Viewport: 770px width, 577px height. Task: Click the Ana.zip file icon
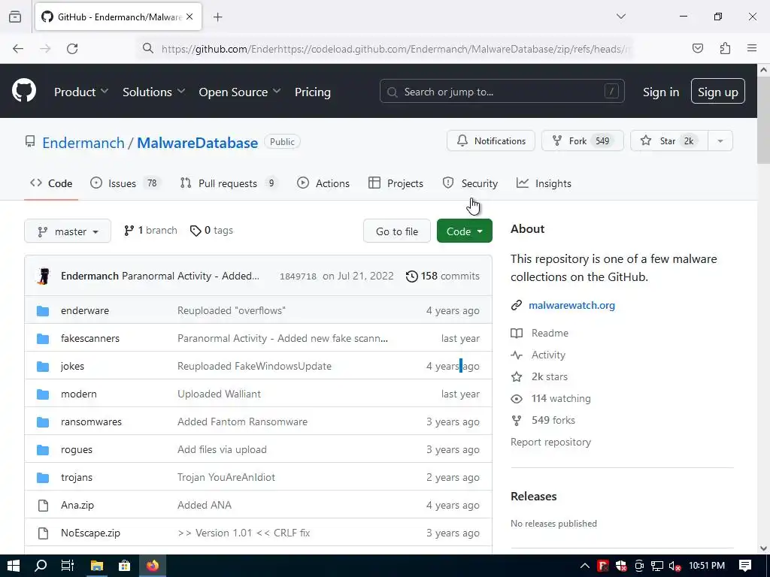(43, 505)
